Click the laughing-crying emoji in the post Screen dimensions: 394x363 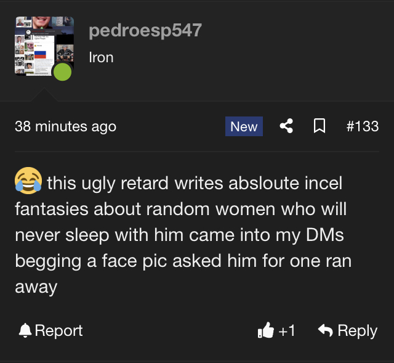28,181
